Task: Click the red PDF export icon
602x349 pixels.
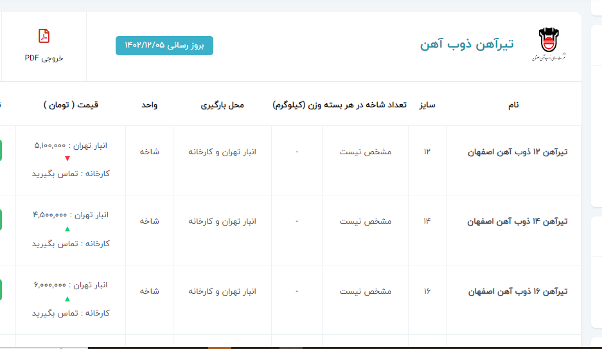Action: [44, 36]
